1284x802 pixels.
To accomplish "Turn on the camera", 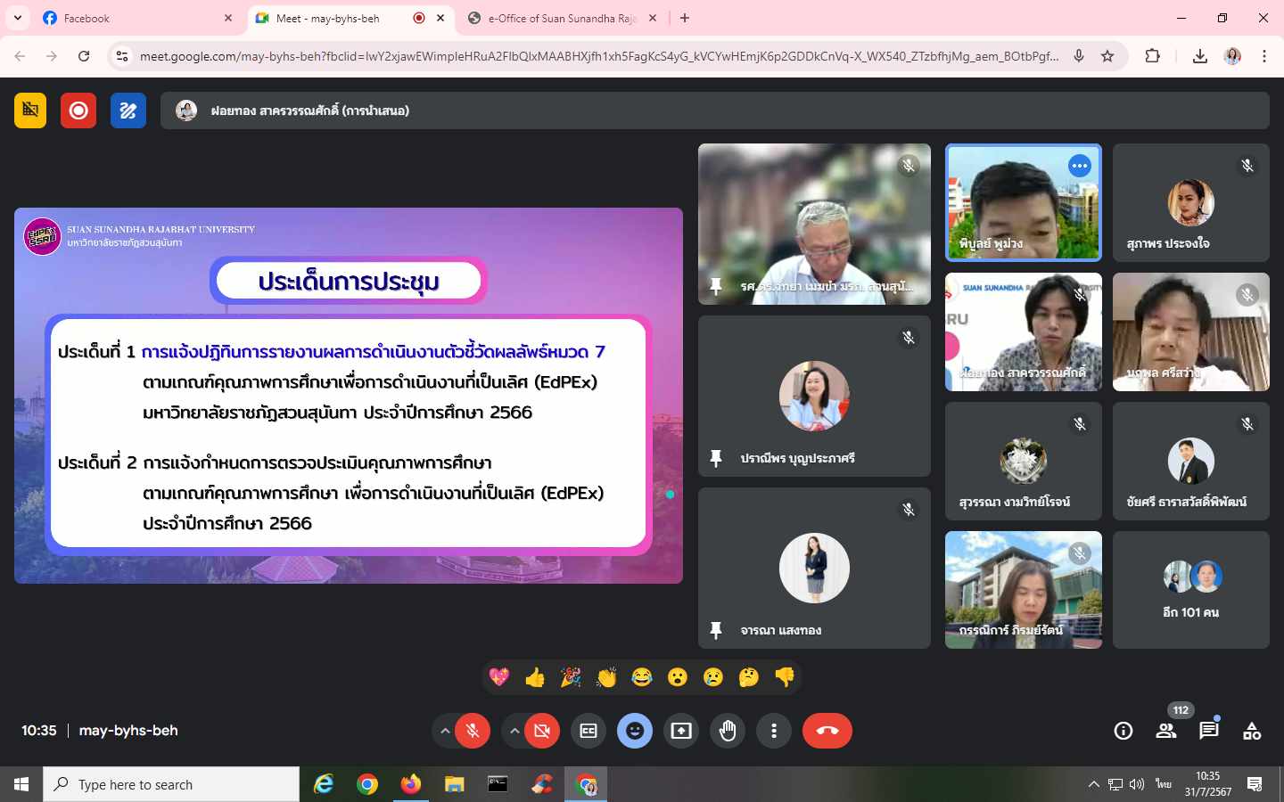I will (541, 731).
